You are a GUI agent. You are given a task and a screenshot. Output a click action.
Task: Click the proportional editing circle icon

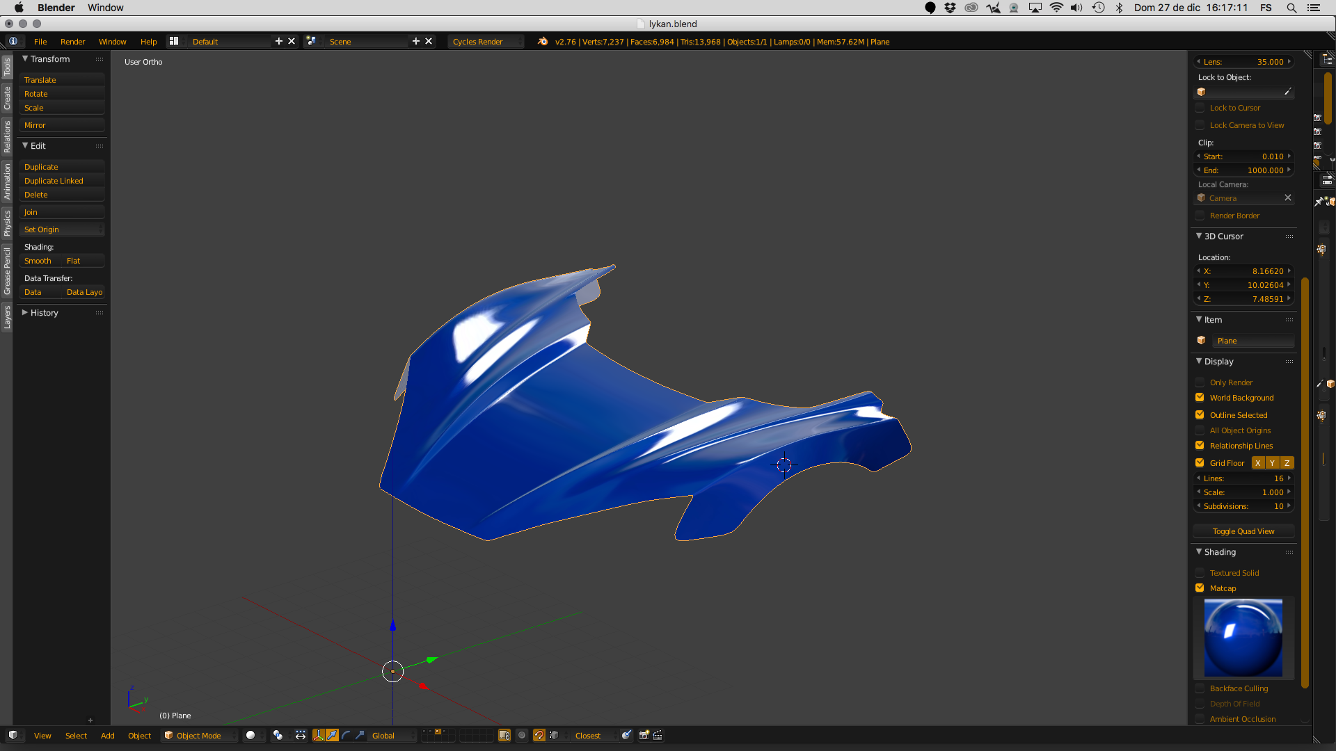point(522,735)
